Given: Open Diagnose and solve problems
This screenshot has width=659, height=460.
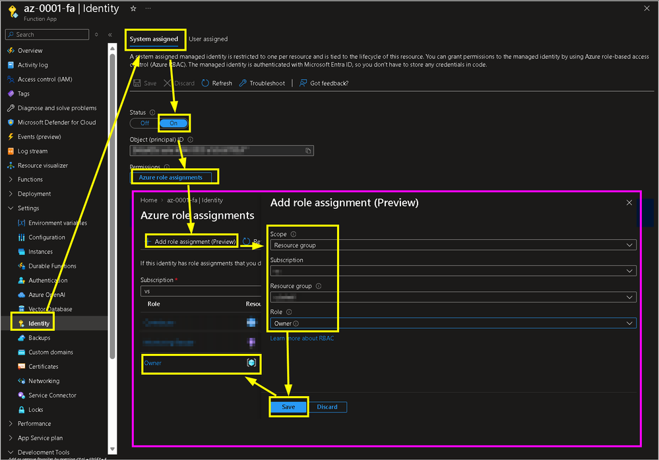Looking at the screenshot, I should (x=57, y=108).
